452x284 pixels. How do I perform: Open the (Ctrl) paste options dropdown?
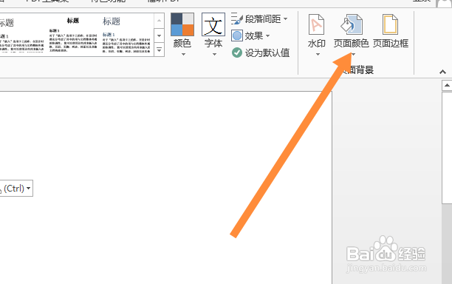(x=16, y=188)
